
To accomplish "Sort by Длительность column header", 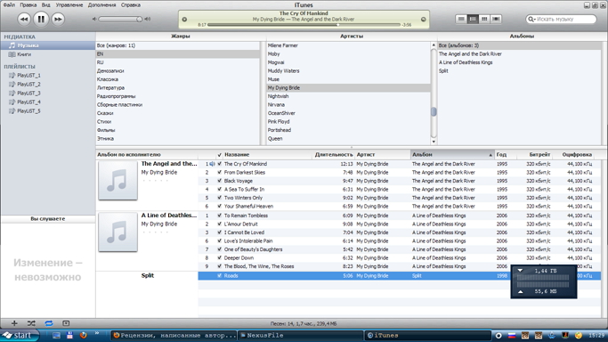I will 334,155.
